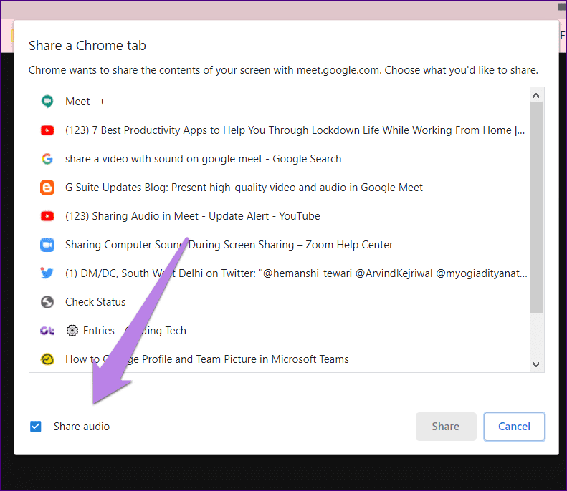The width and height of the screenshot is (567, 491).
Task: Click the gear icon in Entries row
Action: (72, 331)
